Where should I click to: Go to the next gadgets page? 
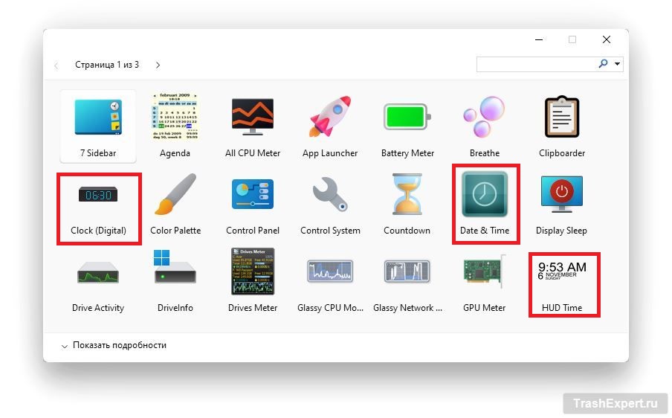point(158,65)
